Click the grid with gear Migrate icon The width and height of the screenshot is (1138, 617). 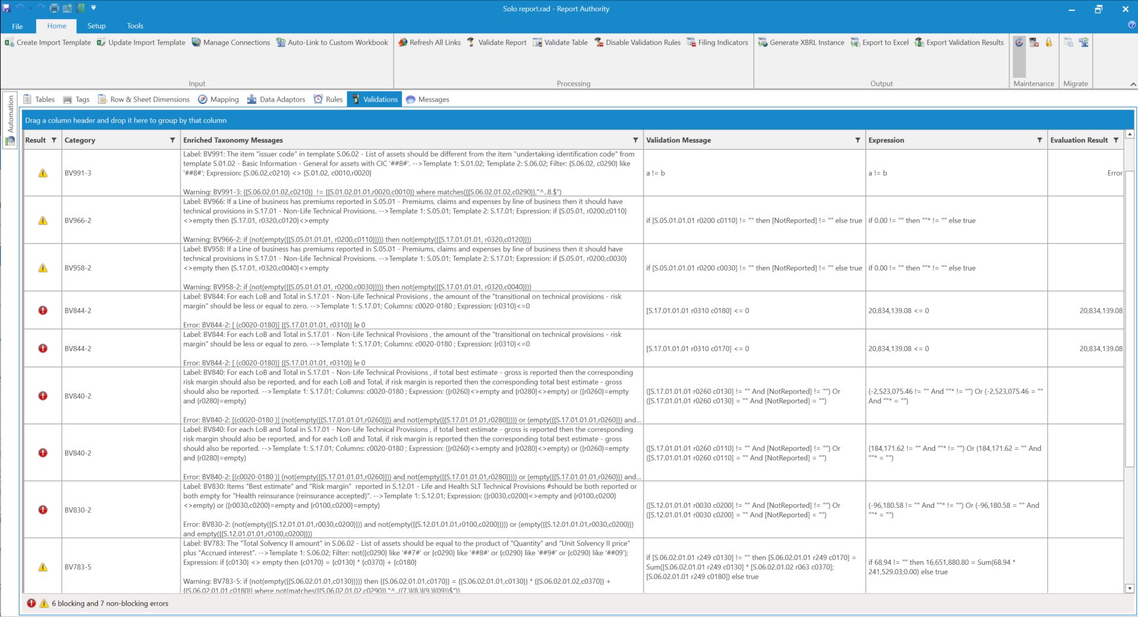(x=1069, y=43)
